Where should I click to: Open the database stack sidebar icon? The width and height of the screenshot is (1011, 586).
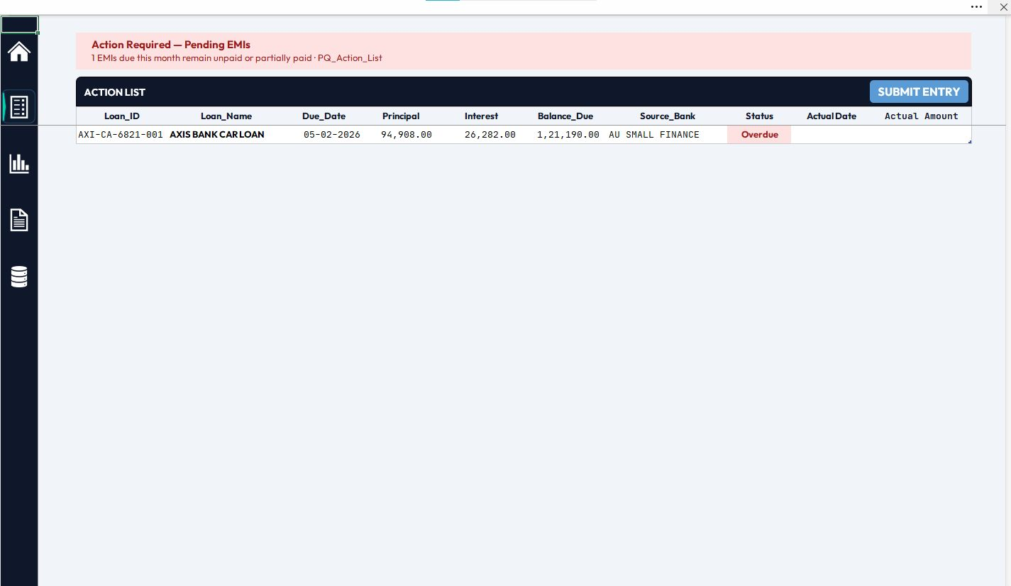coord(19,277)
